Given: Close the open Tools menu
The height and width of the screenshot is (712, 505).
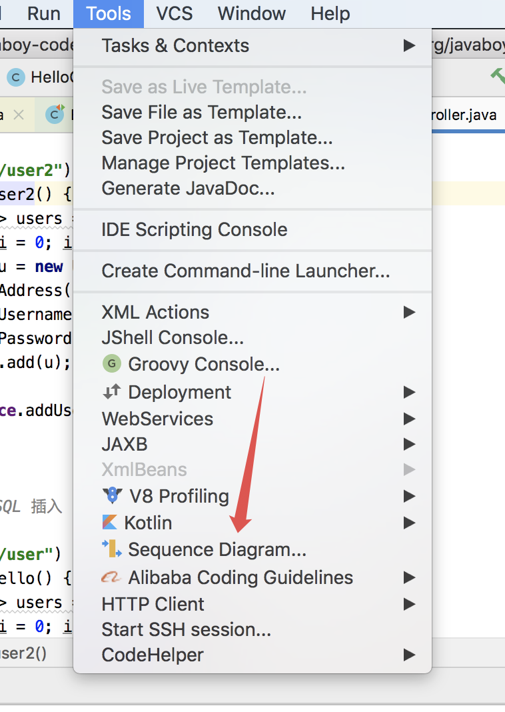Looking at the screenshot, I should point(109,13).
